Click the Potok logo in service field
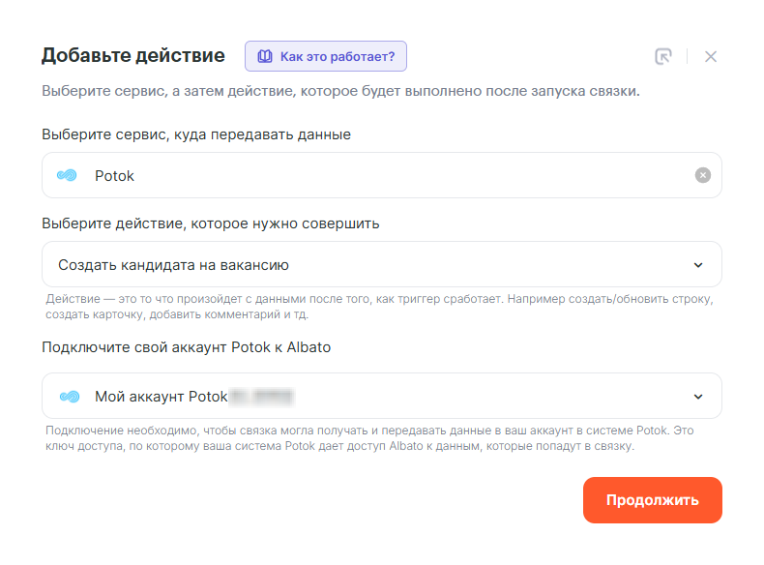The image size is (764, 565). pyautogui.click(x=68, y=175)
